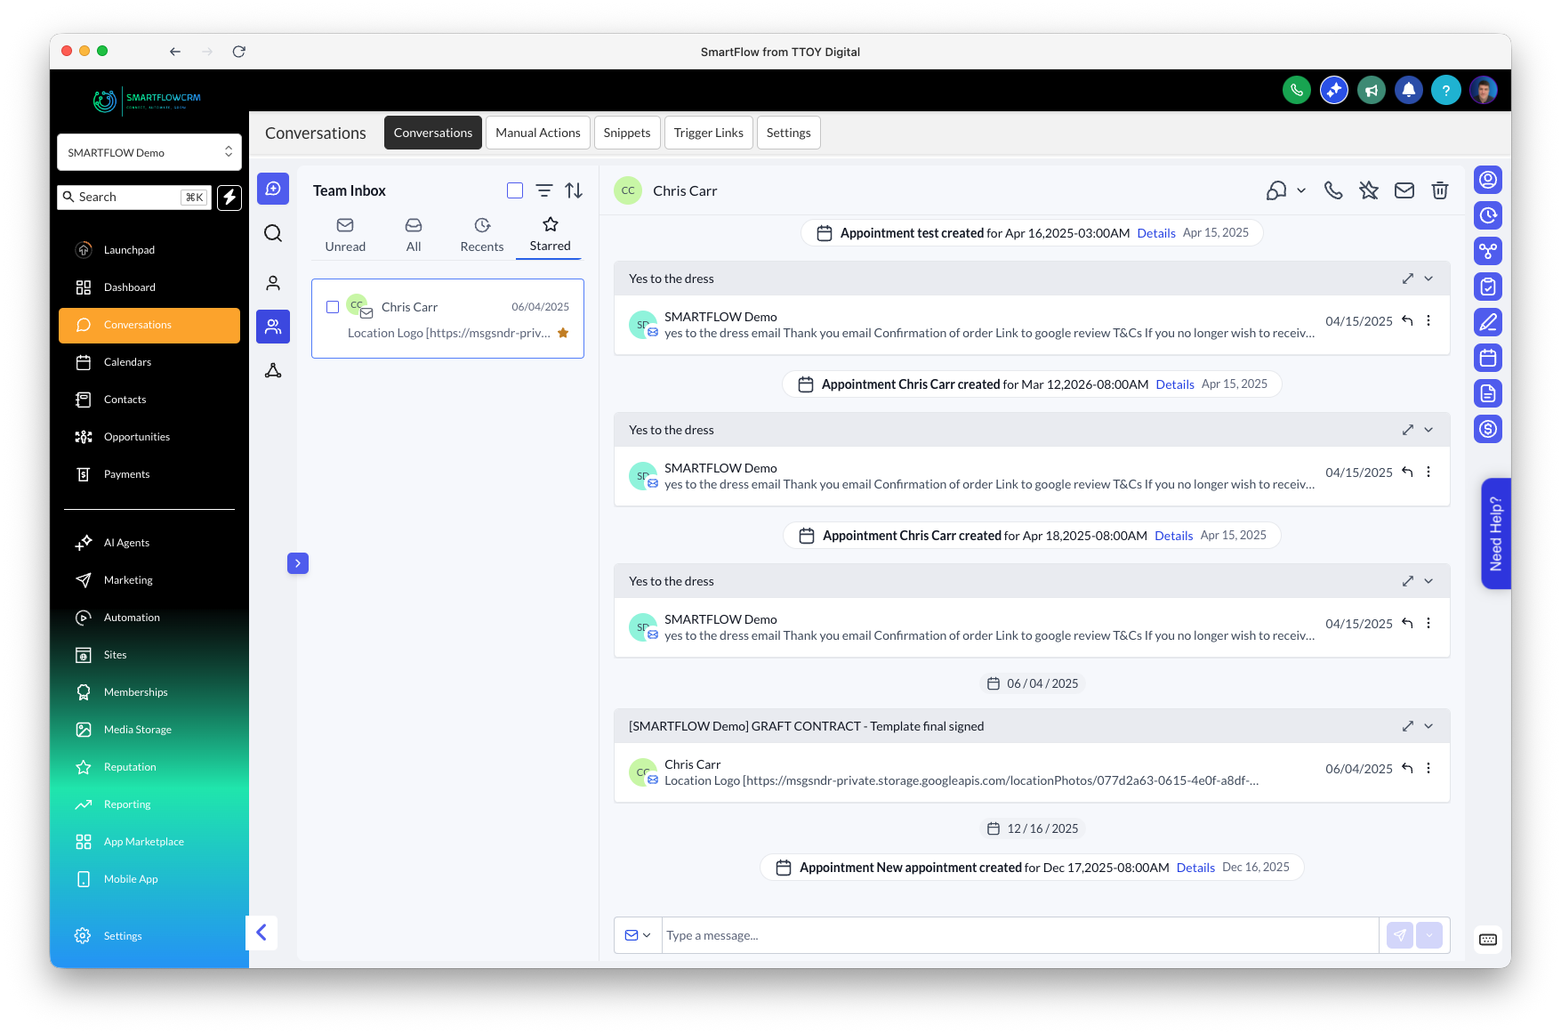Image resolution: width=1561 pixels, height=1034 pixels.
Task: Select the phone call icon in conversation header
Action: click(x=1332, y=190)
